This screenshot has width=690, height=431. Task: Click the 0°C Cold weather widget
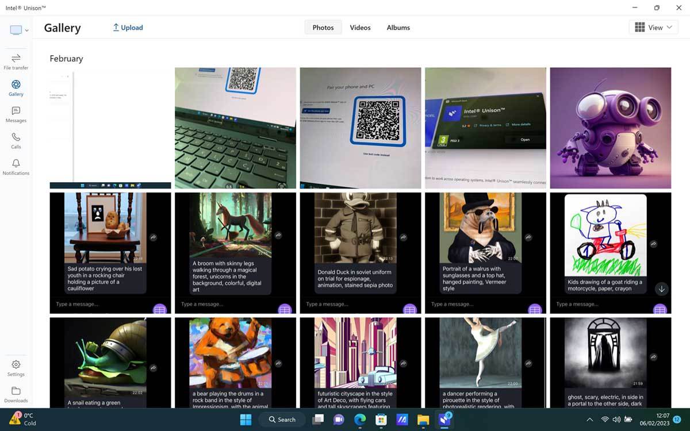click(23, 420)
